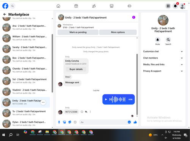Click the Facebook logo

tap(5, 6)
